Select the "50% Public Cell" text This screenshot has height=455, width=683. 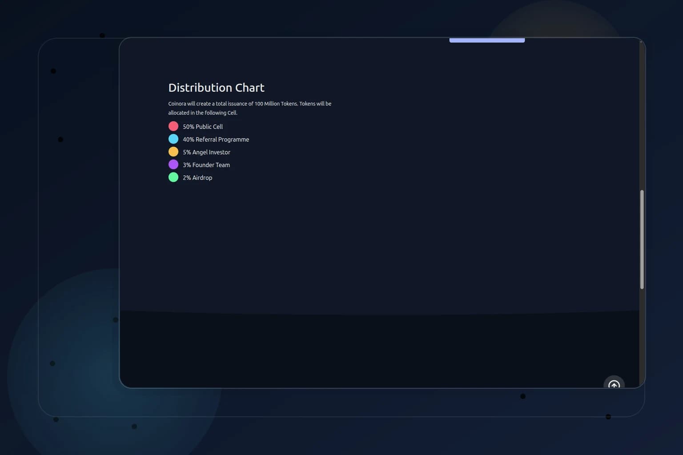click(203, 127)
